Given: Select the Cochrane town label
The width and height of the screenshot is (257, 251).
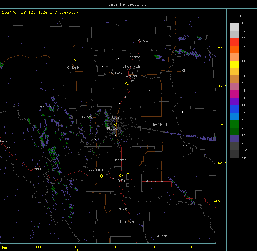Looking at the screenshot, I should pos(96,169).
